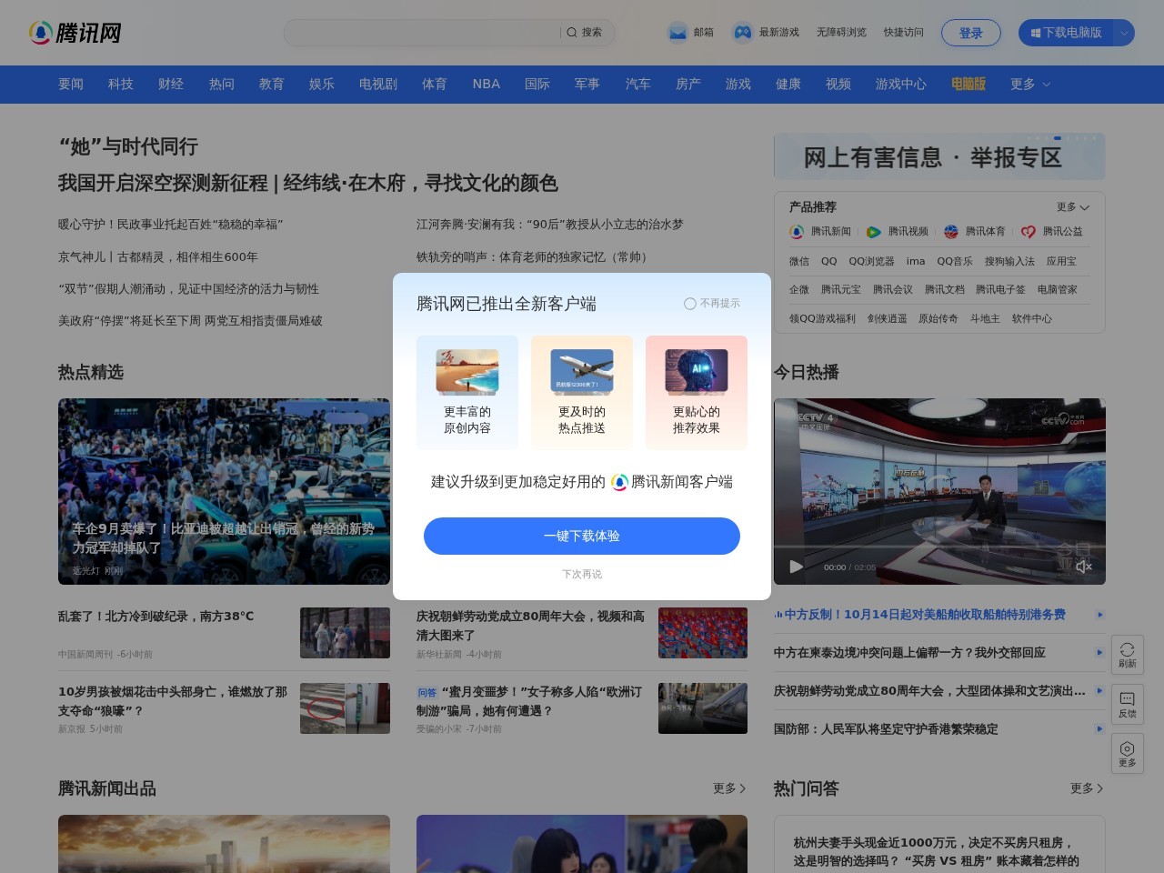
Task: Open Tencent Video (腾讯视频) product icon
Action: (874, 232)
